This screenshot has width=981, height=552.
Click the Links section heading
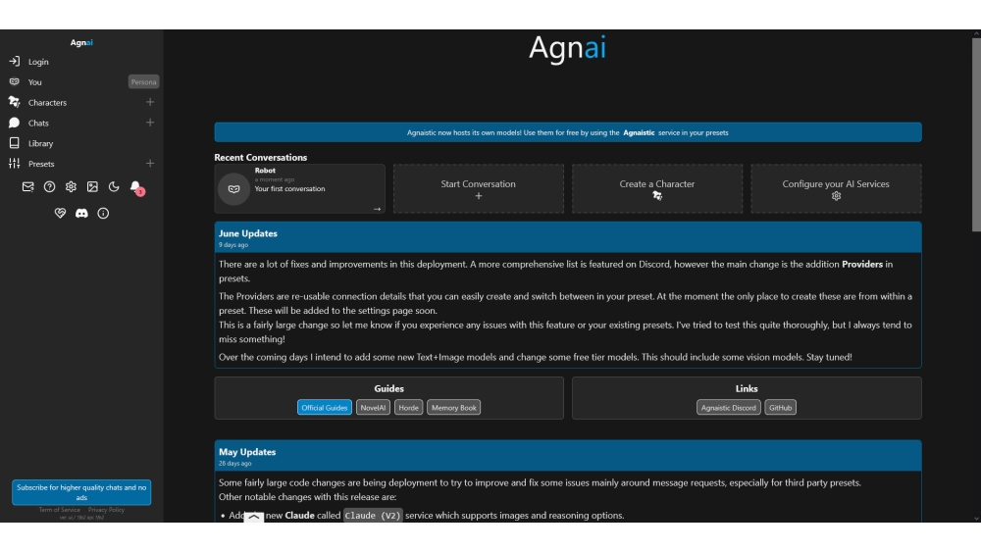tap(747, 388)
